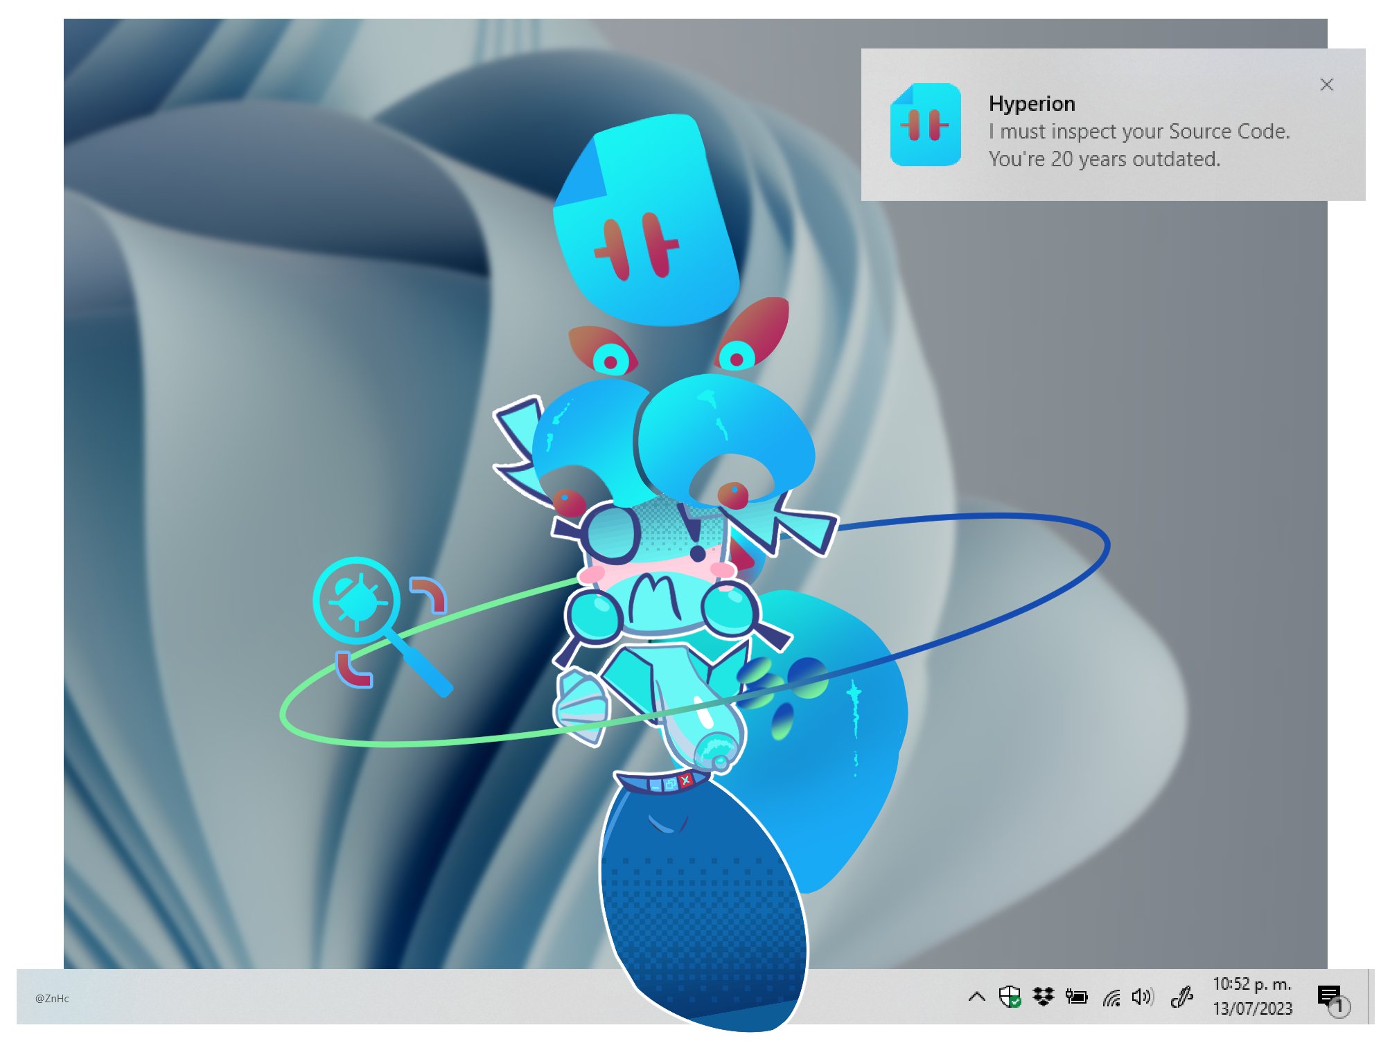
Task: Click the minimize button on character's belt
Action: [x=655, y=785]
